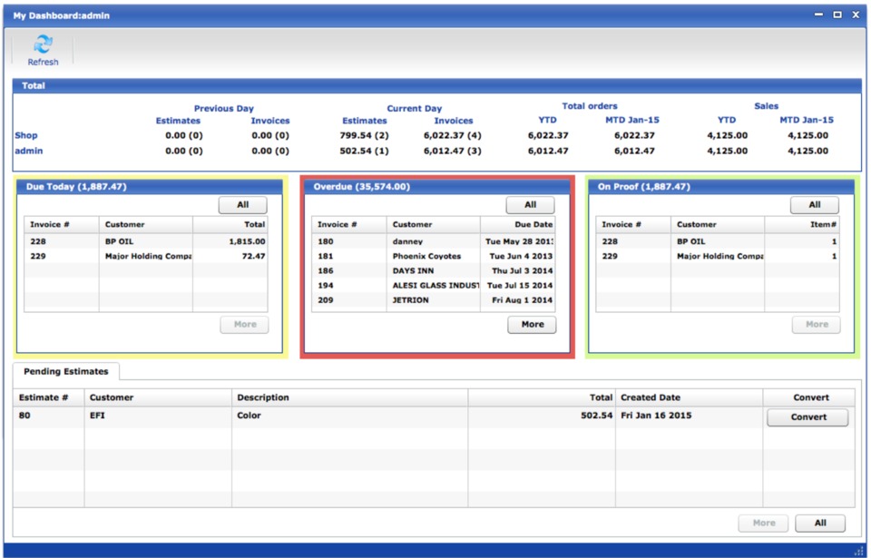Click the greyed-out More button under Pending Estimates
The height and width of the screenshot is (558, 871).
763,523
